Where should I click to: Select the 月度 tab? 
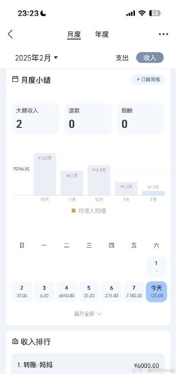click(x=74, y=35)
